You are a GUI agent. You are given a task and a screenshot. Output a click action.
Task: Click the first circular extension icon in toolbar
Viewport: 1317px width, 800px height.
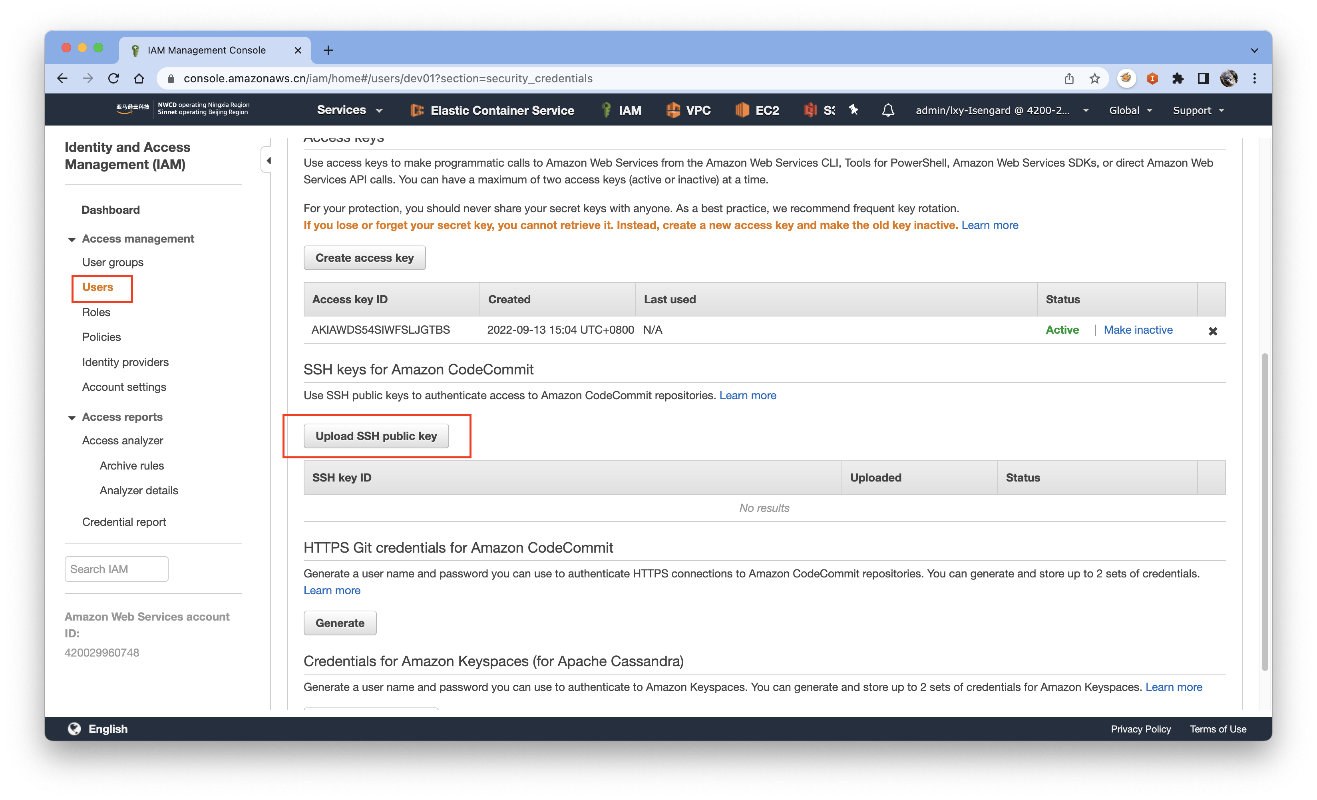click(x=1126, y=79)
